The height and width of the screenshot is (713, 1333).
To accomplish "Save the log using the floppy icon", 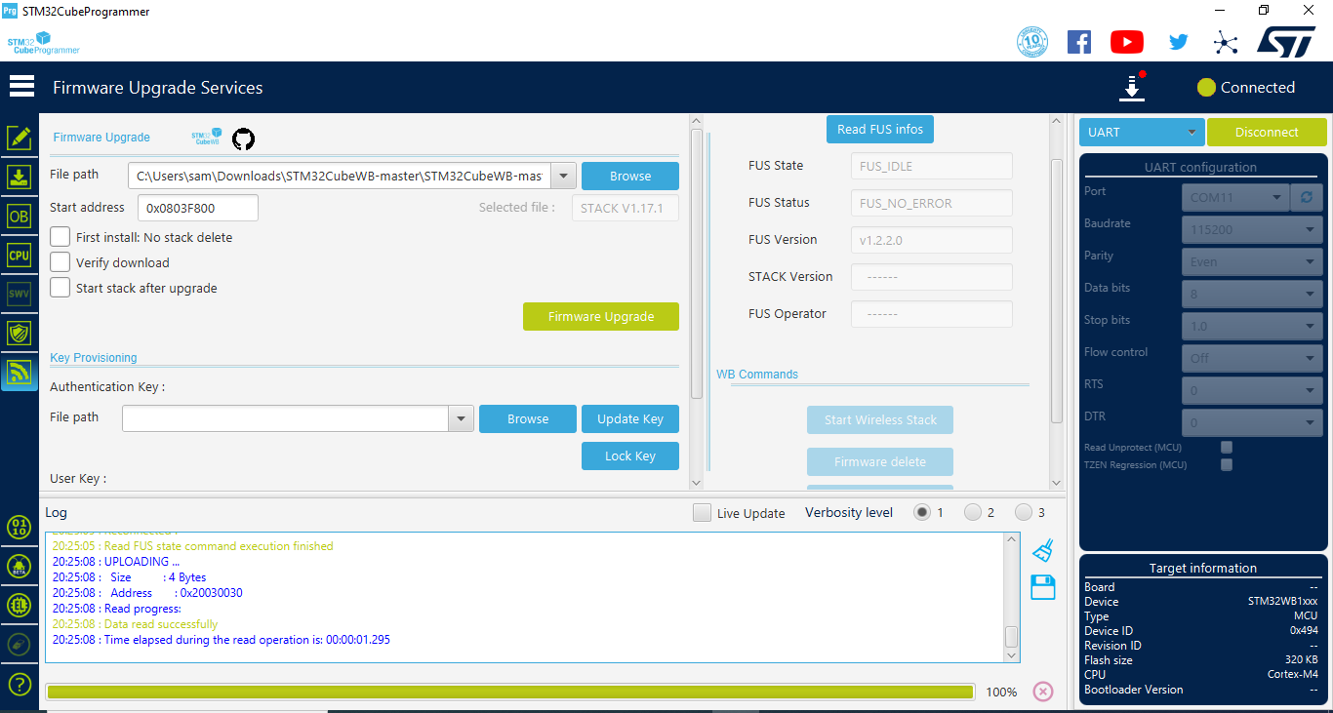I will [x=1042, y=587].
